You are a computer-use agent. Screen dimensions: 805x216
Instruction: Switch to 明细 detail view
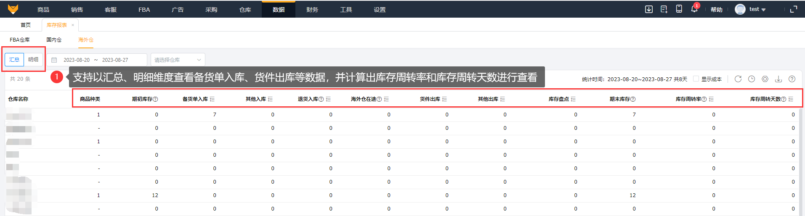coord(33,60)
